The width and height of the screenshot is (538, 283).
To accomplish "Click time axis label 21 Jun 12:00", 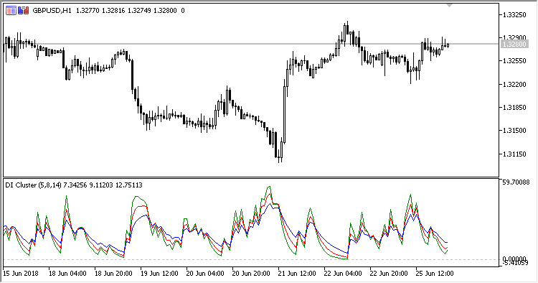I will [x=297, y=274].
